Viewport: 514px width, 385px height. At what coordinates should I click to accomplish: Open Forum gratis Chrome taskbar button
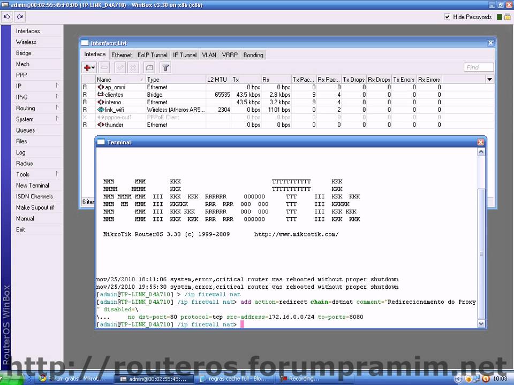point(73,379)
